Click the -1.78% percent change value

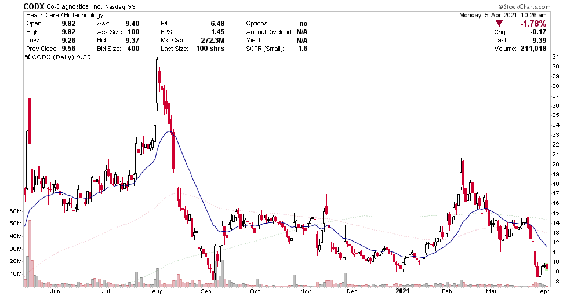tap(533, 23)
